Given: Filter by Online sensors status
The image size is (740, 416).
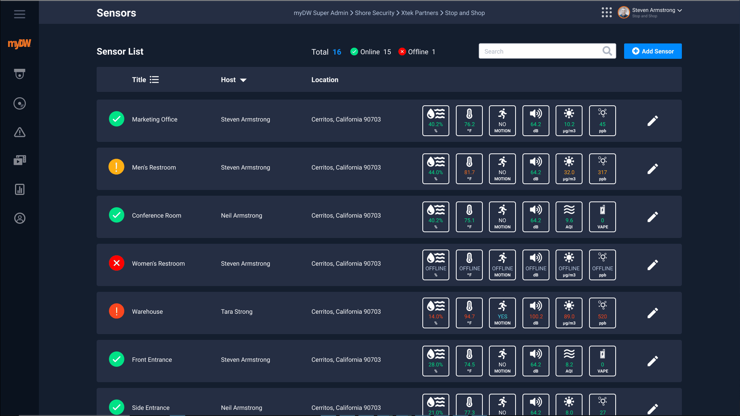Looking at the screenshot, I should pos(370,52).
